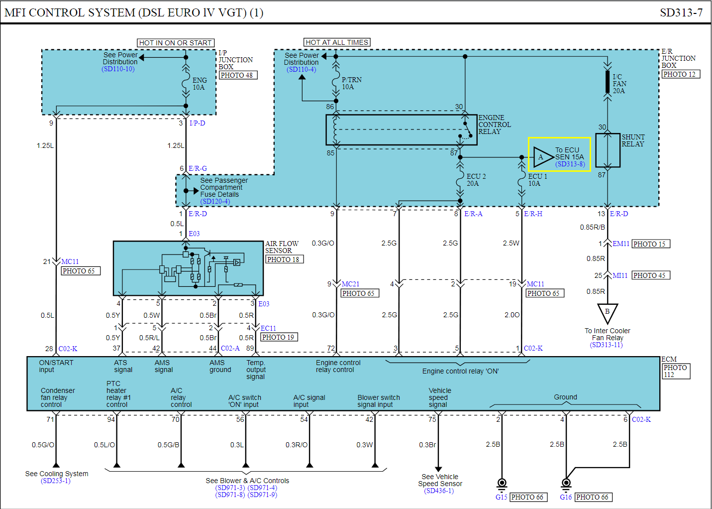
Task: Click the PHOTO 65 button under MC21
Action: (360, 293)
